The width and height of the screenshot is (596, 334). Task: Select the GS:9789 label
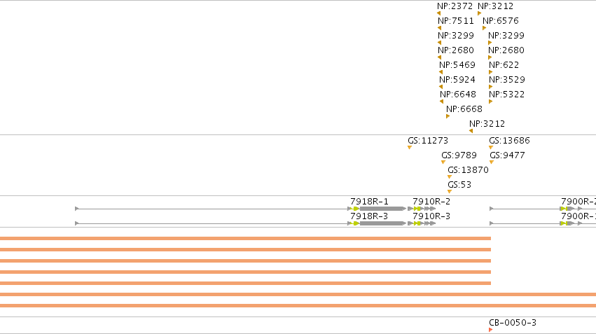point(459,155)
